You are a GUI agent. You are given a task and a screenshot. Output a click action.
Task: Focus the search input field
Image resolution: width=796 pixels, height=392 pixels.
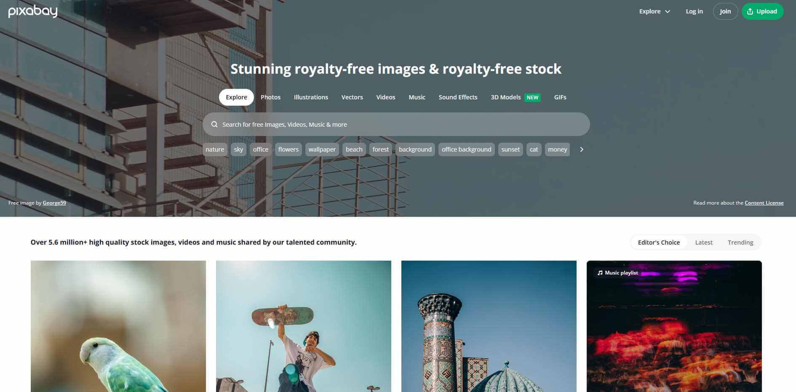[x=396, y=124]
